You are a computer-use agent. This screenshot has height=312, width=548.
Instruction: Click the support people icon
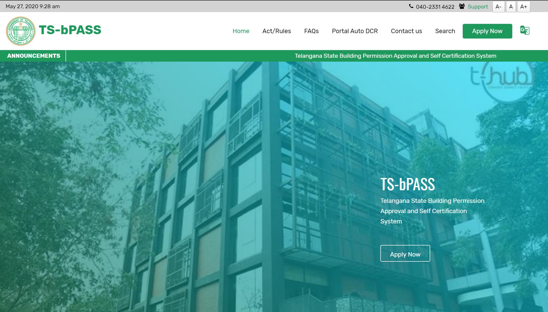tap(462, 6)
